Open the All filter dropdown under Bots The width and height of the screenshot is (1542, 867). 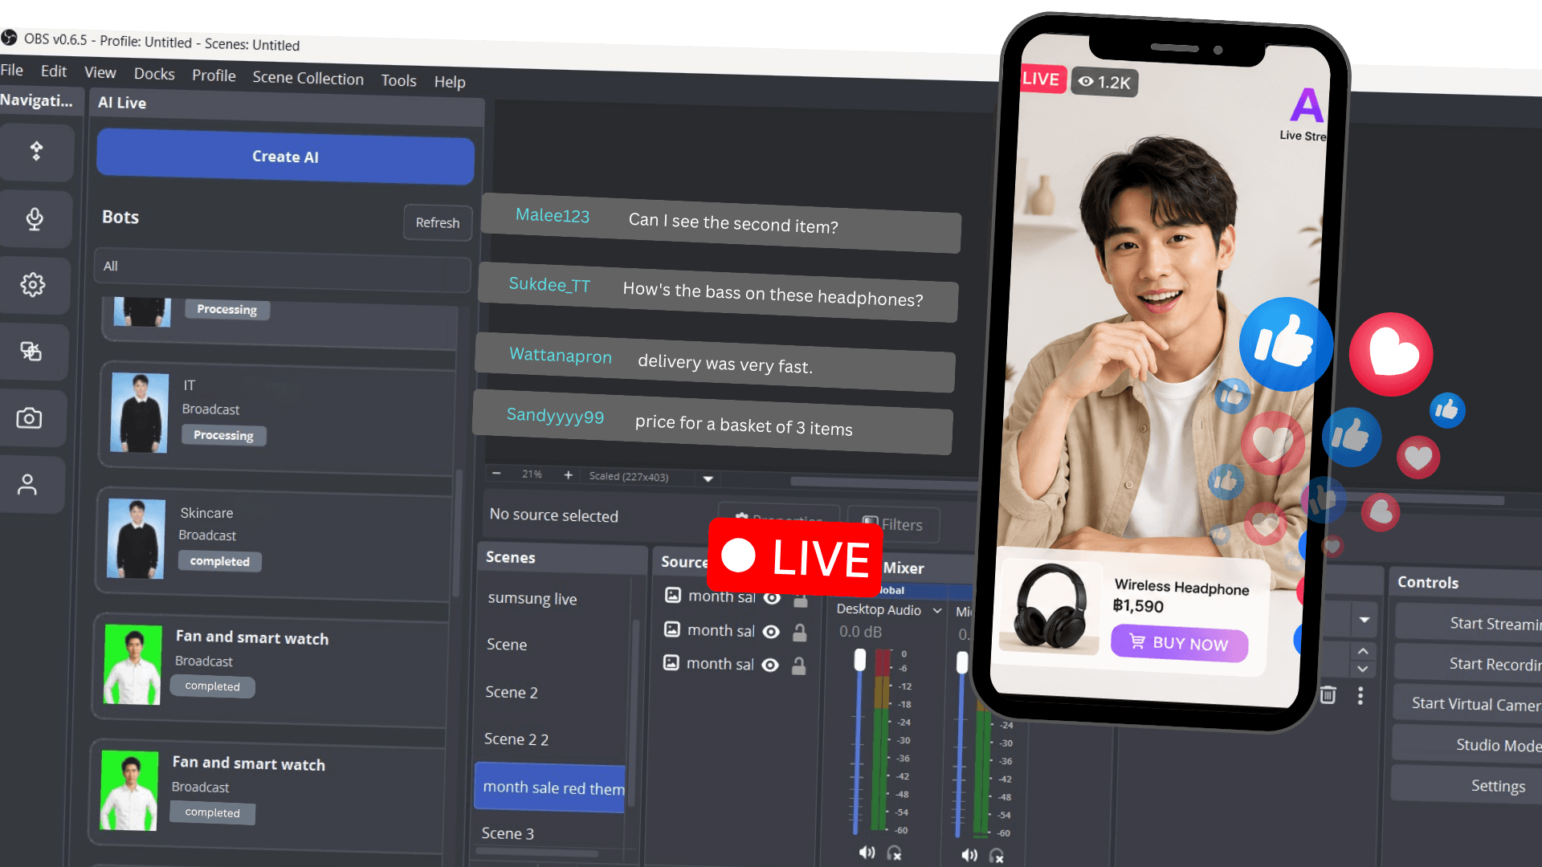283,271
